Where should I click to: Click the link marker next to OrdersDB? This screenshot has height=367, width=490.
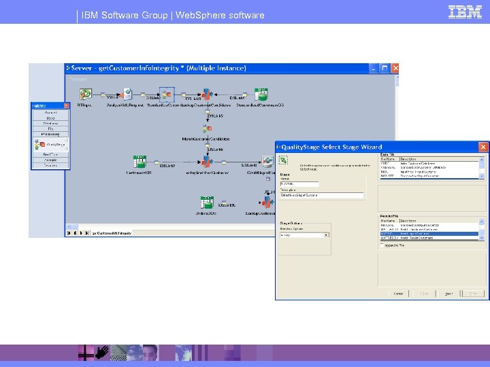click(x=224, y=203)
